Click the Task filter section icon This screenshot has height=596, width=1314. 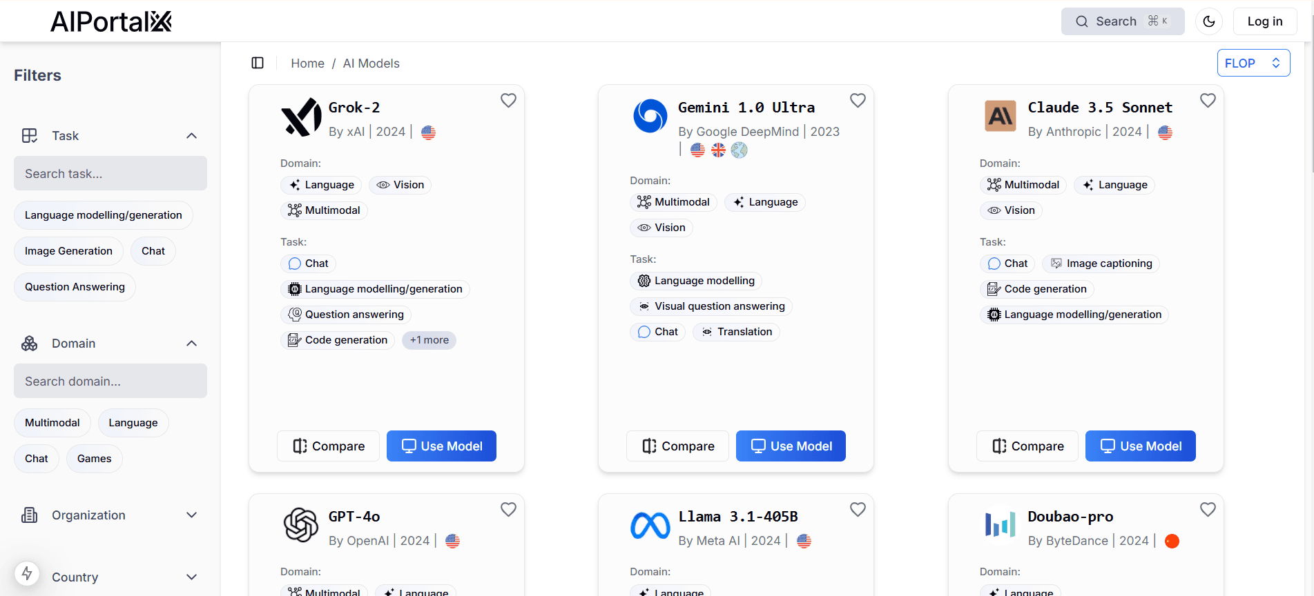tap(30, 136)
